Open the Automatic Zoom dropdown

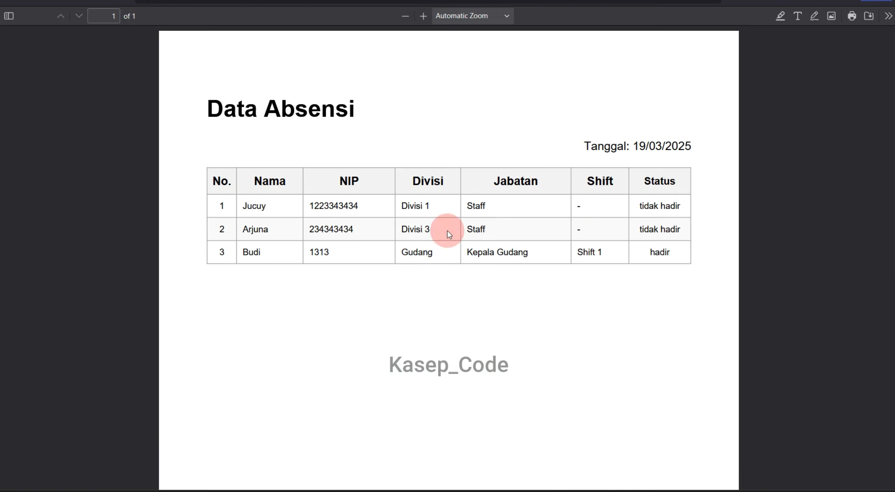pyautogui.click(x=473, y=16)
